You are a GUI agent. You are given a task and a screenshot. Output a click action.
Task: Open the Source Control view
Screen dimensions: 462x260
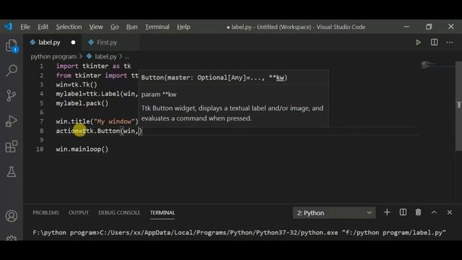coord(12,95)
